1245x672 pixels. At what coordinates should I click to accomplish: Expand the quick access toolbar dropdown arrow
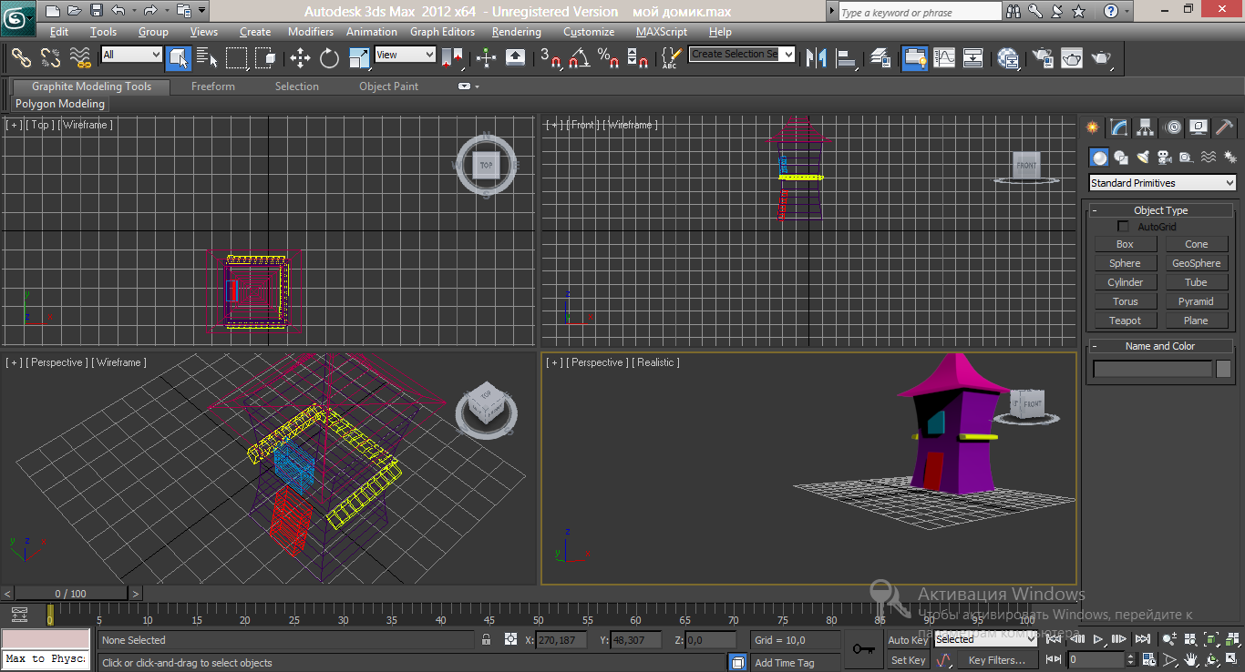pyautogui.click(x=201, y=11)
